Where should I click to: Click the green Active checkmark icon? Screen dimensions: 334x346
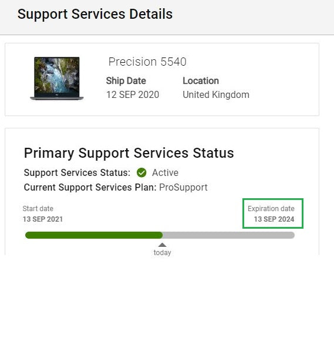141,172
